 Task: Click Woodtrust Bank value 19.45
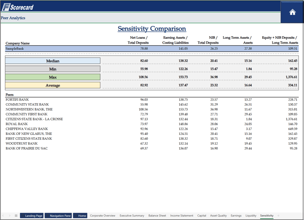(248, 143)
